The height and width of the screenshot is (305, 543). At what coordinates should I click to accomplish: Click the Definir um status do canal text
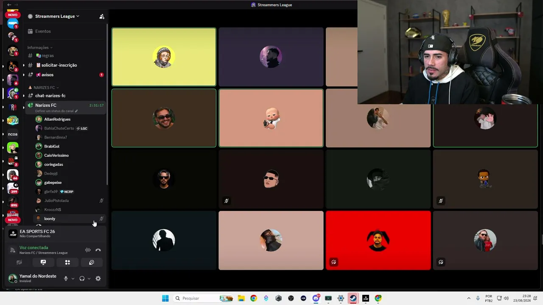[54, 111]
